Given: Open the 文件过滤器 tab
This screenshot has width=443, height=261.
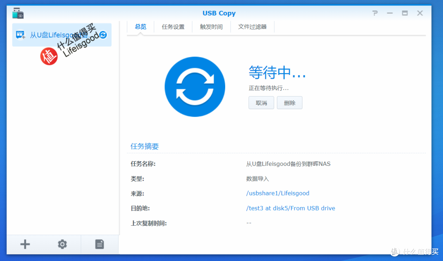Looking at the screenshot, I should click(x=252, y=27).
